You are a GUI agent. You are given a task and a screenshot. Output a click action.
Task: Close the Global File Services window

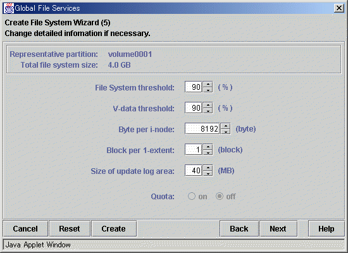[339, 8]
